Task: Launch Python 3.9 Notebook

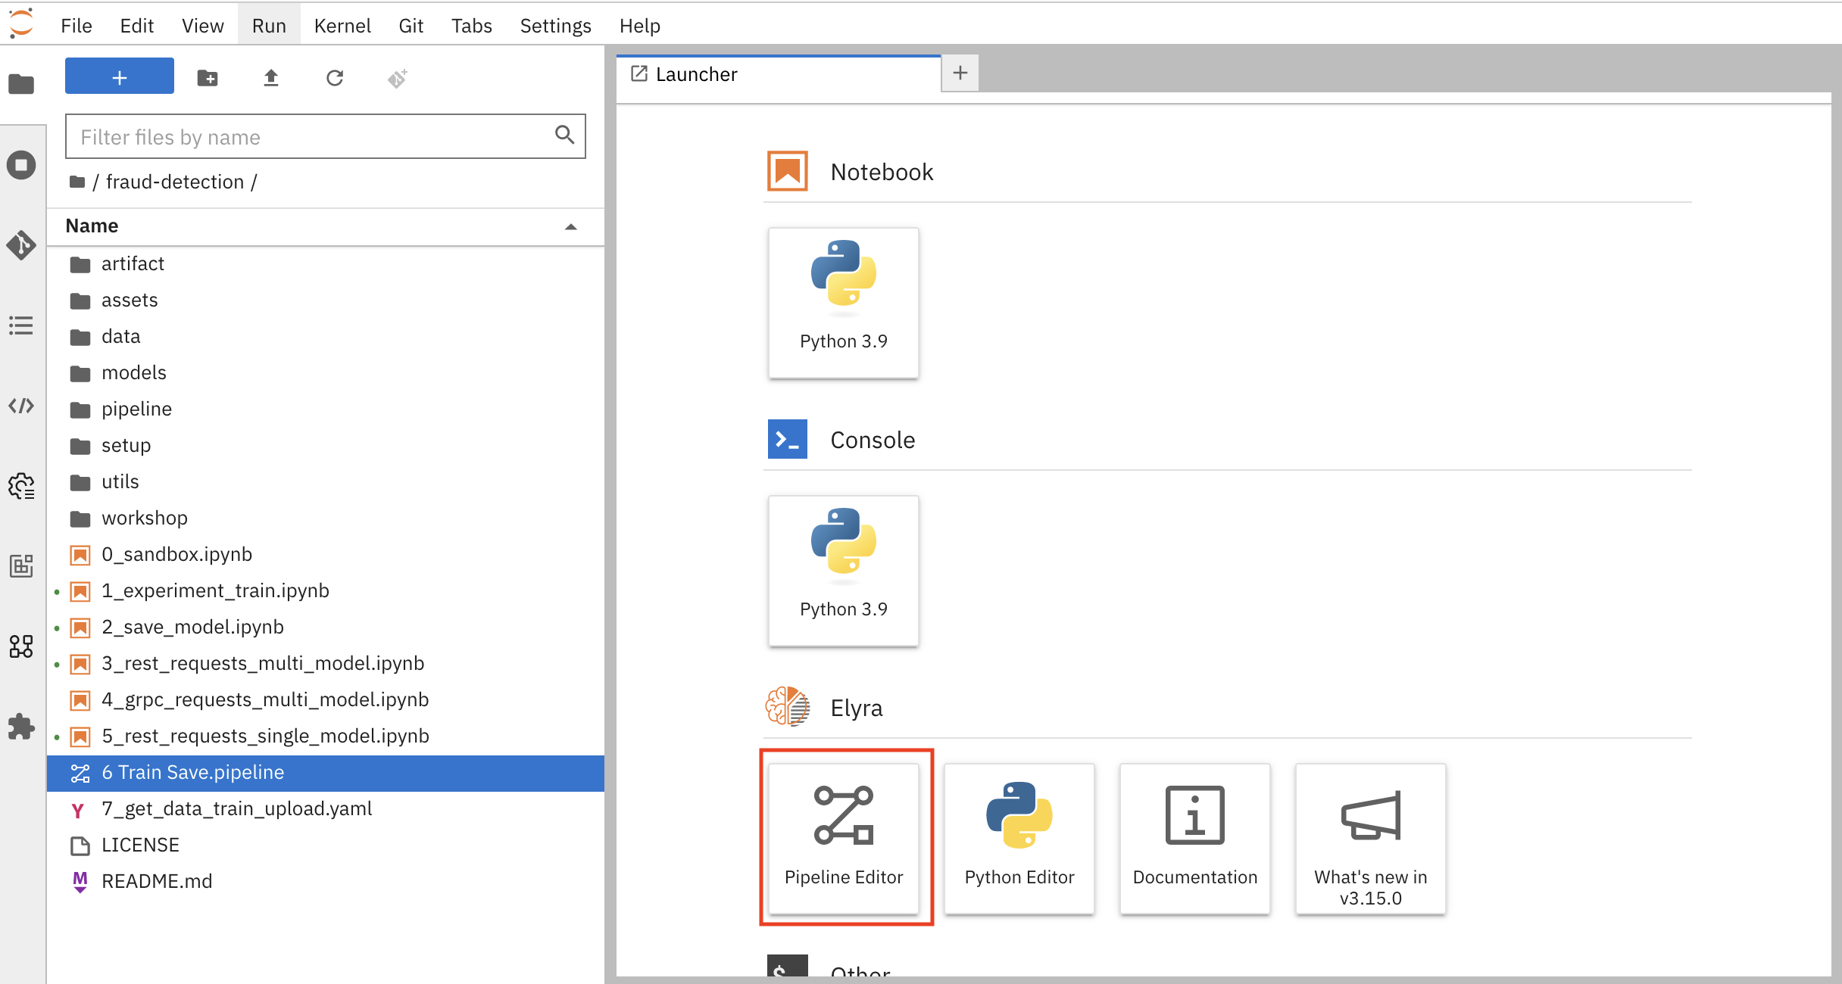Action: [x=845, y=300]
